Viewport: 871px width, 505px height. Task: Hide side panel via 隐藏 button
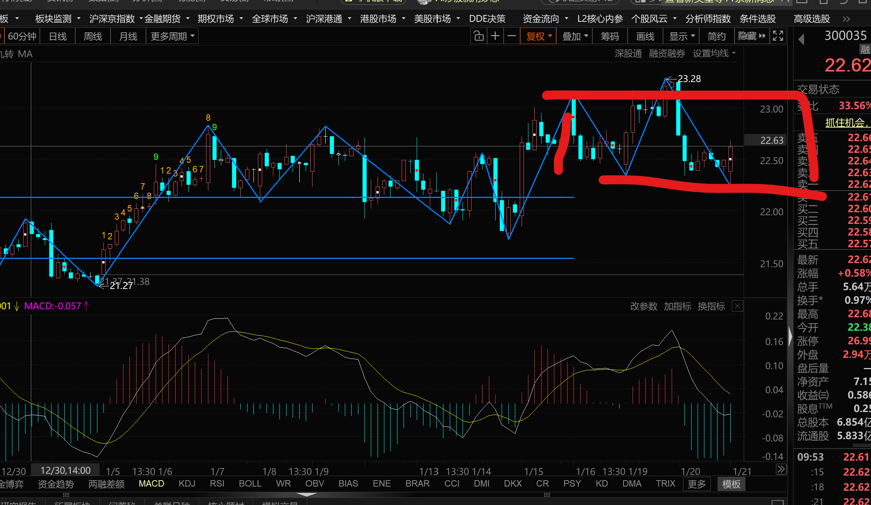(x=751, y=36)
